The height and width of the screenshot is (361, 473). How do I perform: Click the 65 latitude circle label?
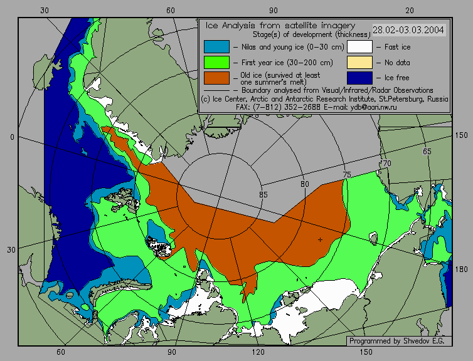tap(427, 152)
